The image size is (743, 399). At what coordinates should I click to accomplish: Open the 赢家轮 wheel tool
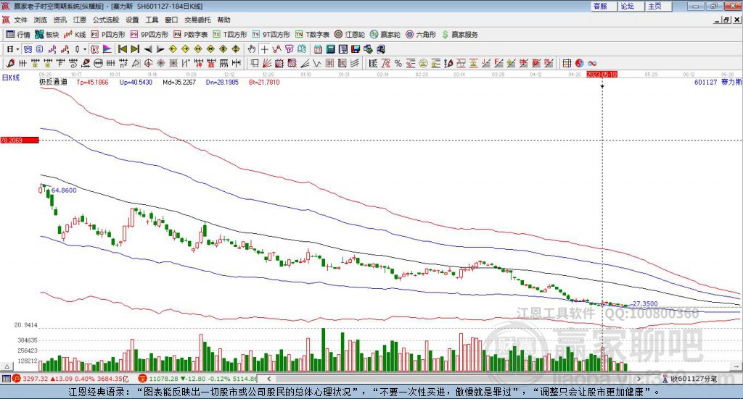(385, 35)
